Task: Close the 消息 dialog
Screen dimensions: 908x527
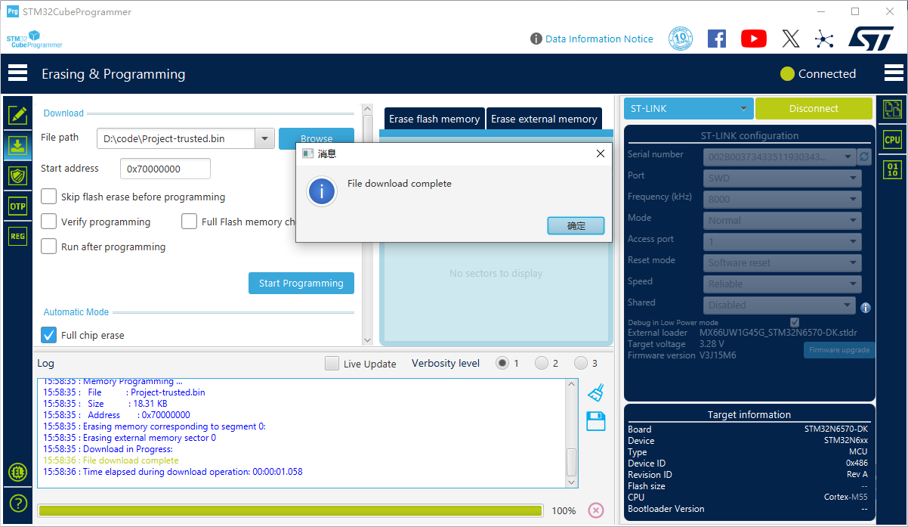Action: 601,153
